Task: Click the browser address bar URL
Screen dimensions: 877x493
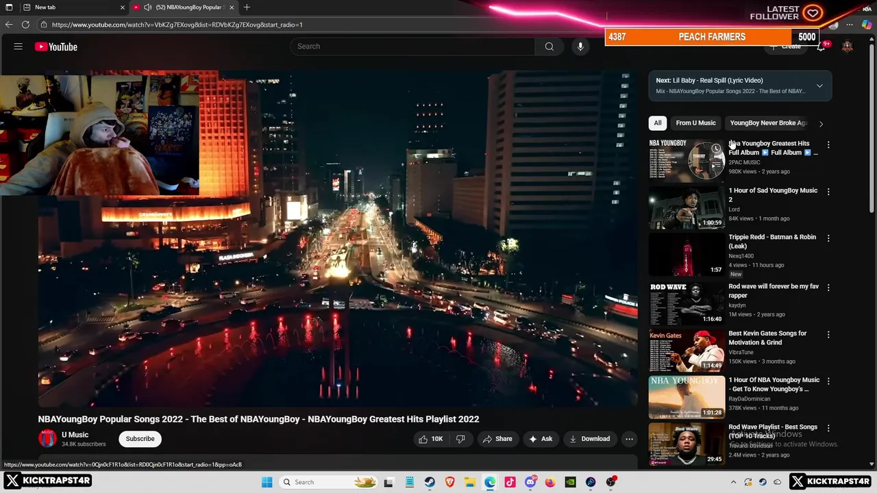Action: 177,25
